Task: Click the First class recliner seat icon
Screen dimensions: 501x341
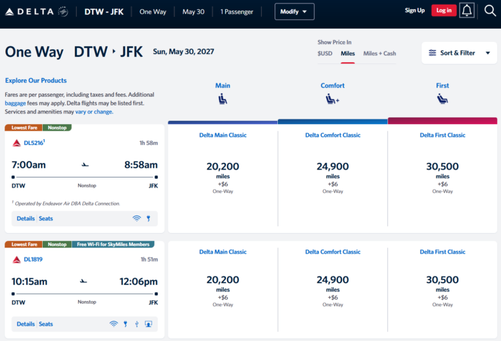Action: point(442,99)
